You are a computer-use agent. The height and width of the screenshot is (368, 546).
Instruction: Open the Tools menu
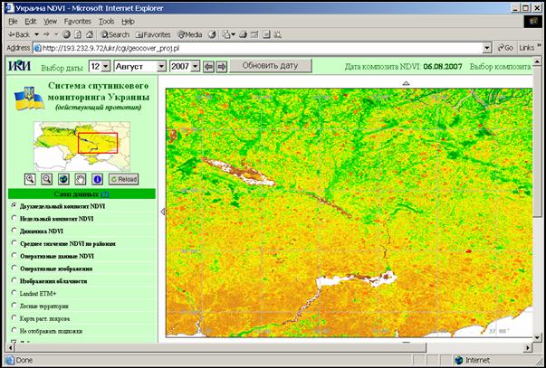coord(106,20)
